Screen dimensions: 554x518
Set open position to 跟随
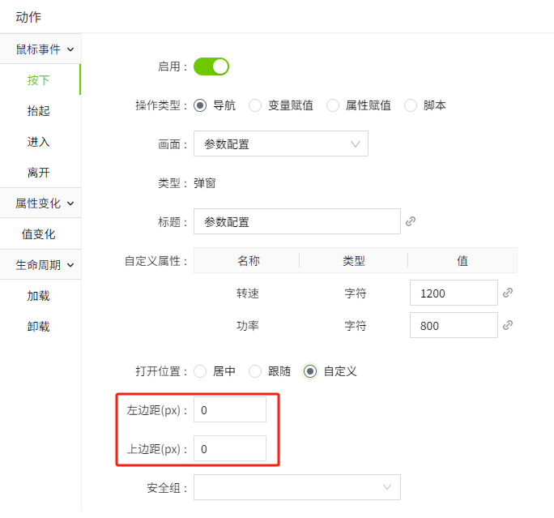click(255, 371)
